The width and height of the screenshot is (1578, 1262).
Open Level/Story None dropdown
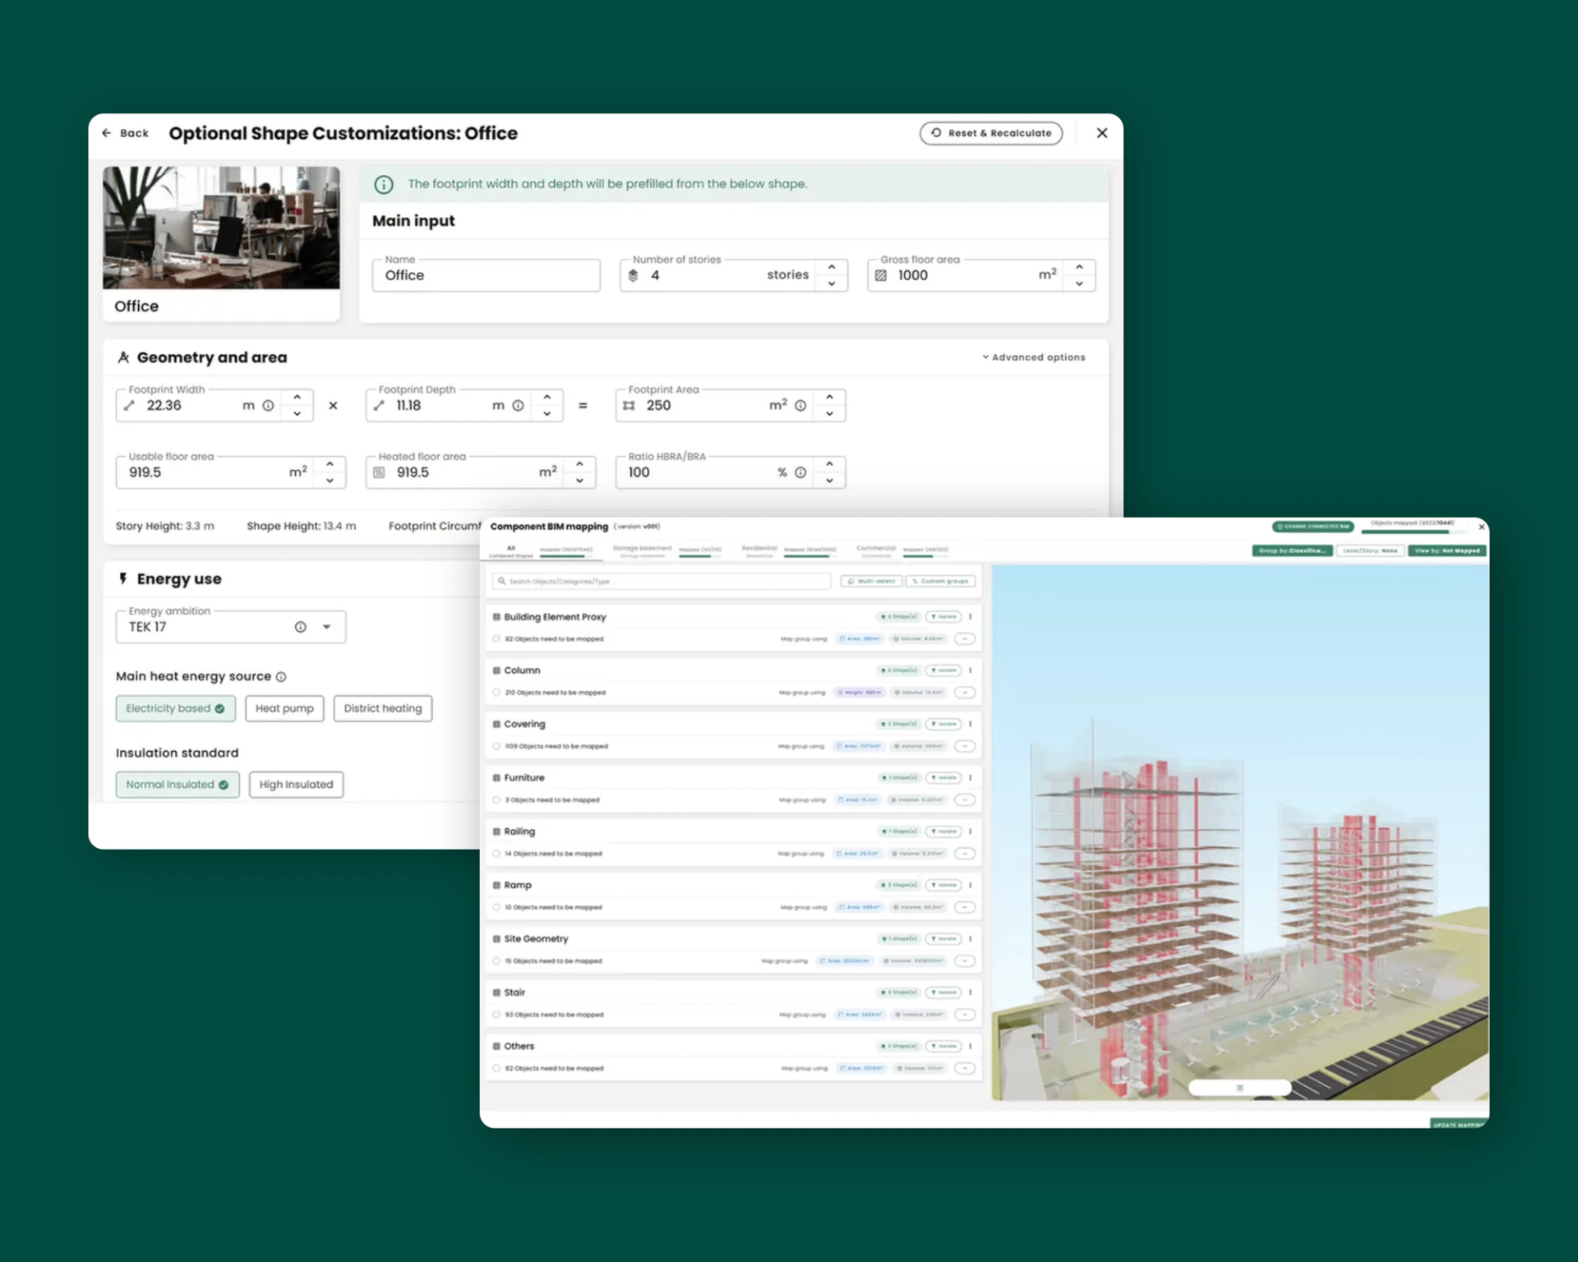point(1370,550)
